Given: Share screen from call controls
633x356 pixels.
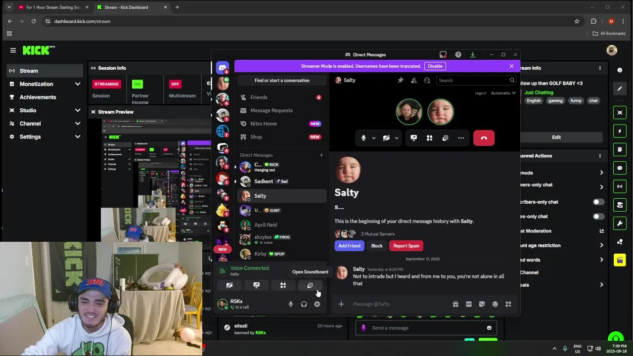Looking at the screenshot, I should pyautogui.click(x=414, y=138).
